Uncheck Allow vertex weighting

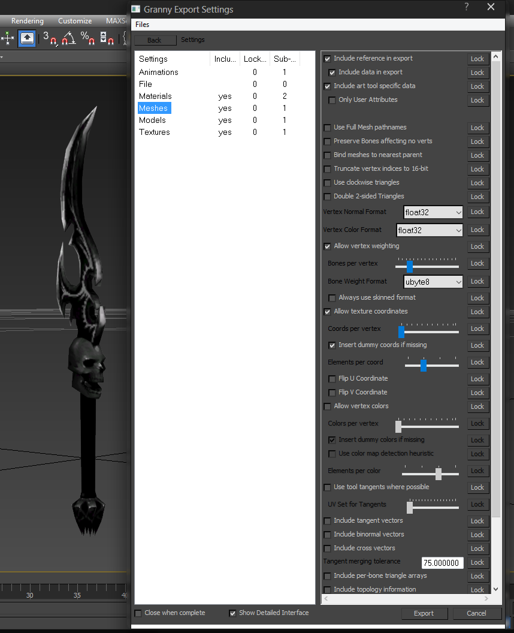coord(327,246)
